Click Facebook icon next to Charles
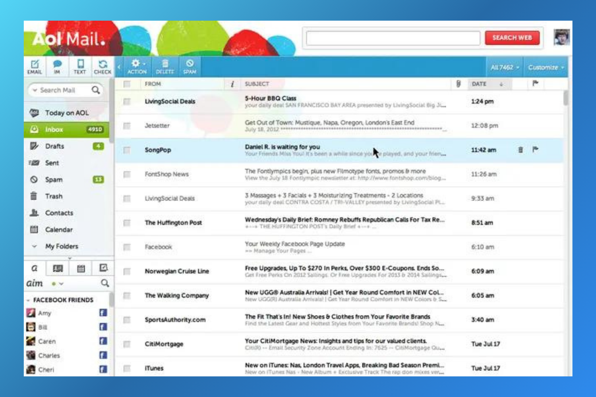The height and width of the screenshot is (397, 596). point(103,355)
